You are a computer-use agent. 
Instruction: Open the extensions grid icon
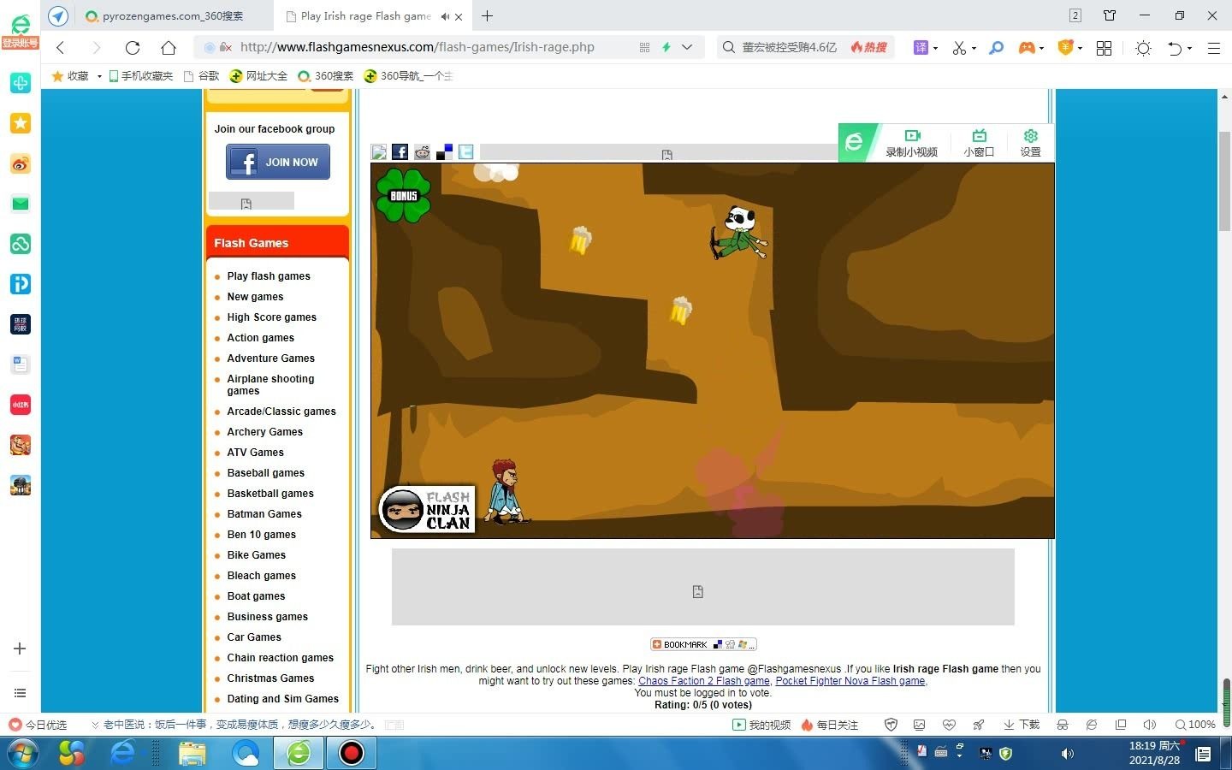click(1104, 48)
